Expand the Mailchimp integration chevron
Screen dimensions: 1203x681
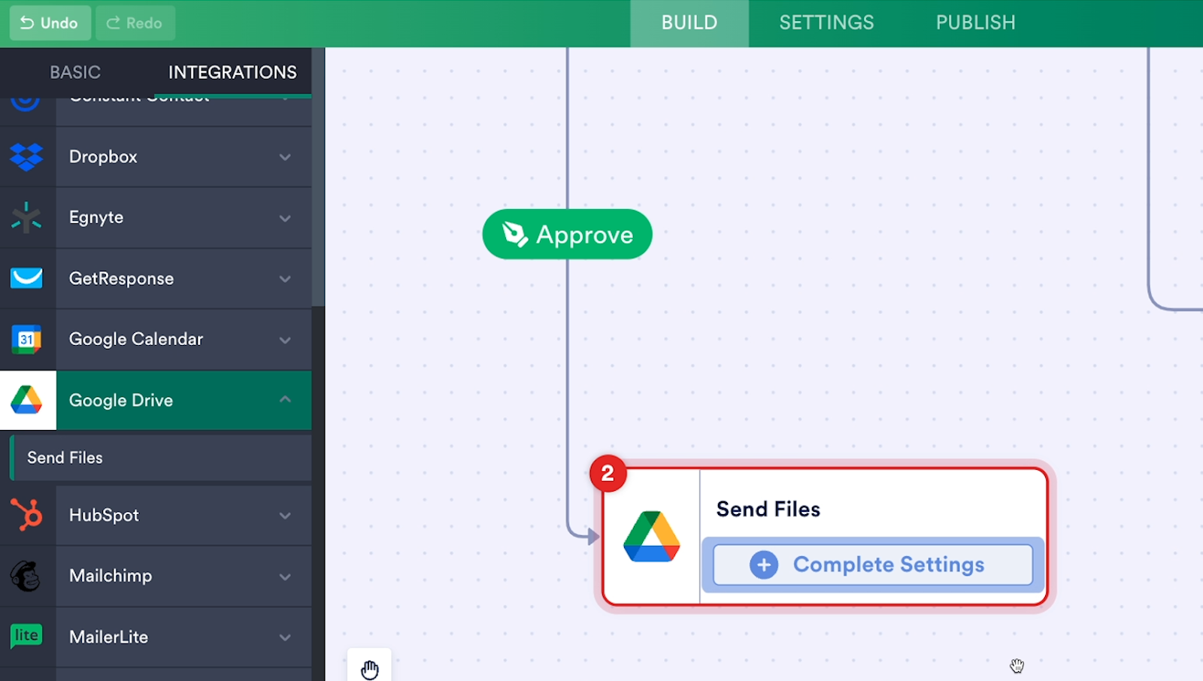(285, 577)
